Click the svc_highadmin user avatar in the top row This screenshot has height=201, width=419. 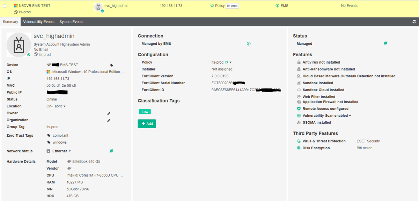pyautogui.click(x=99, y=7)
